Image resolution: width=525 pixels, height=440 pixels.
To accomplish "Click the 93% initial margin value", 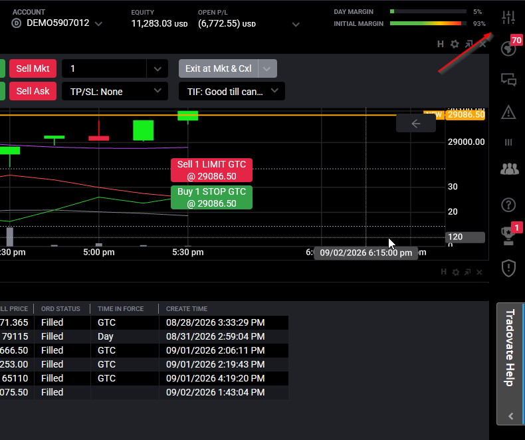I will click(x=479, y=24).
